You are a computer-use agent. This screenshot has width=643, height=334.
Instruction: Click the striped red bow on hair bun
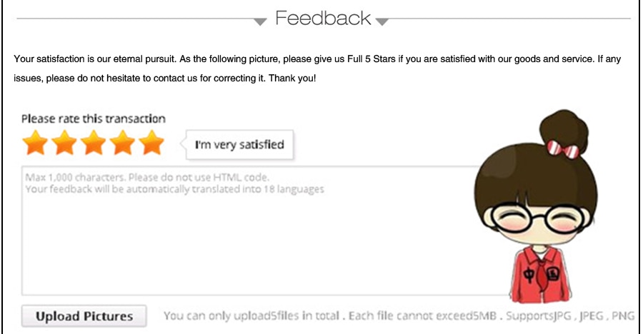point(563,149)
